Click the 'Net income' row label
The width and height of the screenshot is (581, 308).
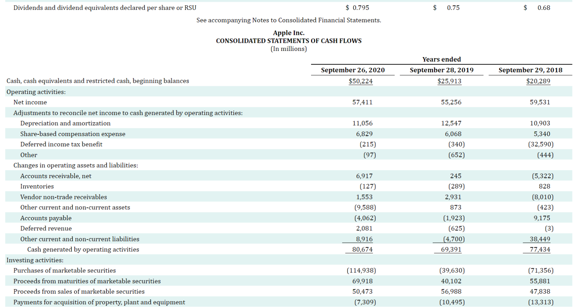[x=30, y=102]
